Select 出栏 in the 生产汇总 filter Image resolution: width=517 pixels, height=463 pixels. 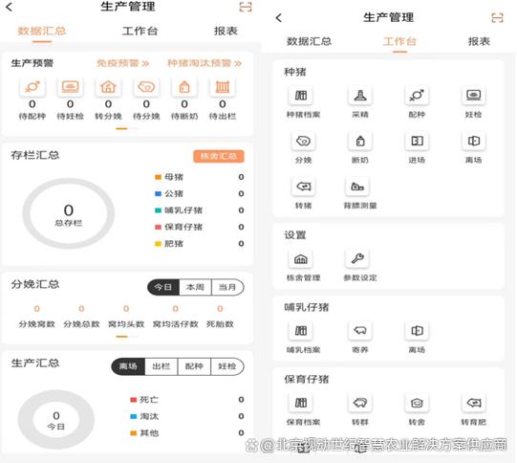tap(161, 366)
